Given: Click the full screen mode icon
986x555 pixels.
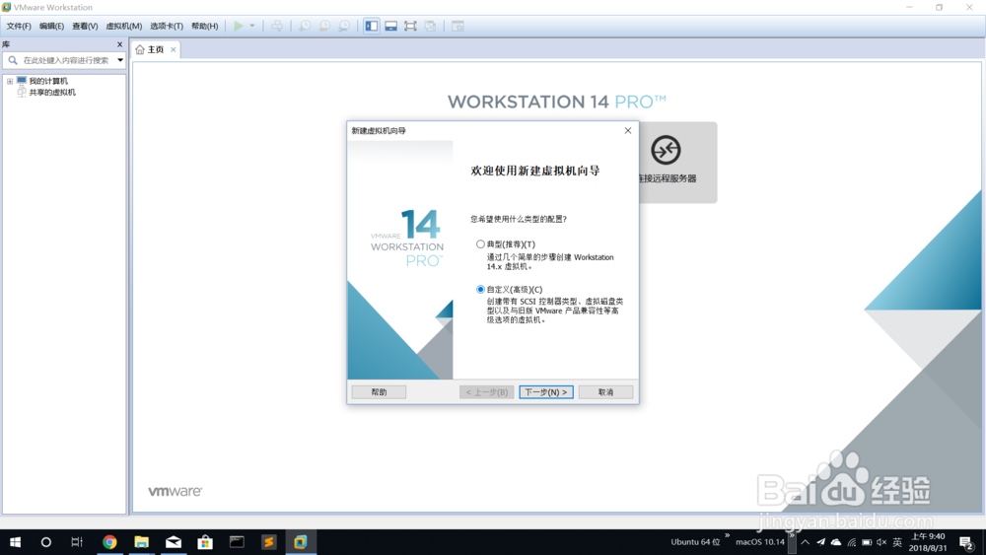Looking at the screenshot, I should [410, 26].
